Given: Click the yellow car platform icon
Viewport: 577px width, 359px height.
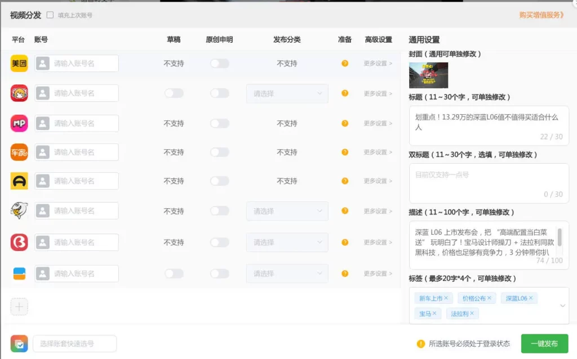Looking at the screenshot, I should tap(19, 181).
